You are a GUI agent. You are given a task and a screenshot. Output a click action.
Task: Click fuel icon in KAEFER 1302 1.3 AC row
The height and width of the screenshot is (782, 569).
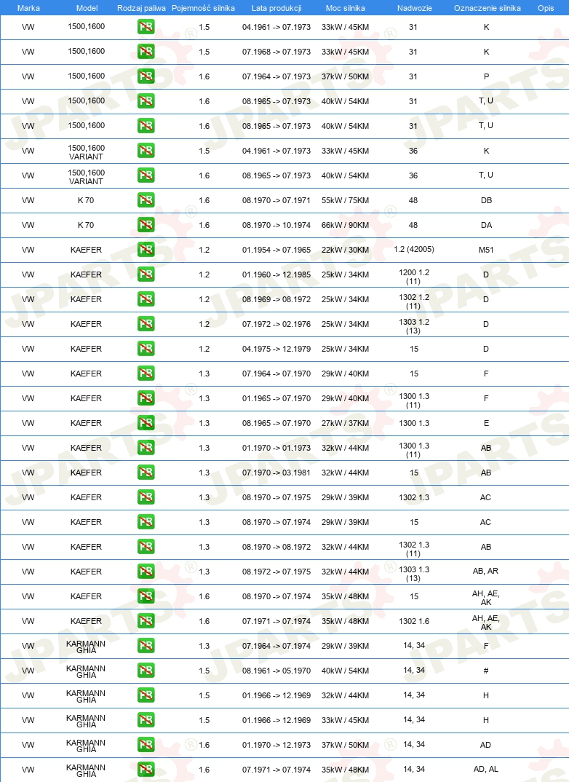tap(146, 497)
